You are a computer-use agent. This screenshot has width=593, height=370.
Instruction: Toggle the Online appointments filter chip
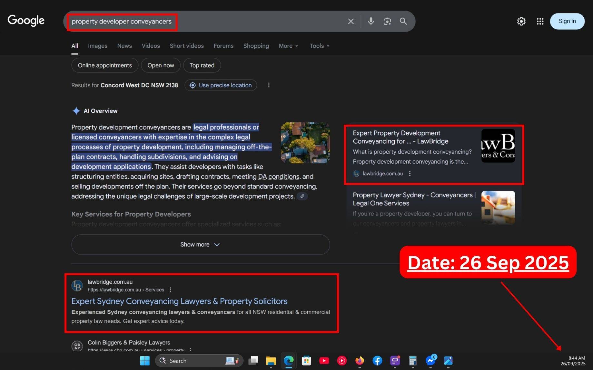click(105, 65)
